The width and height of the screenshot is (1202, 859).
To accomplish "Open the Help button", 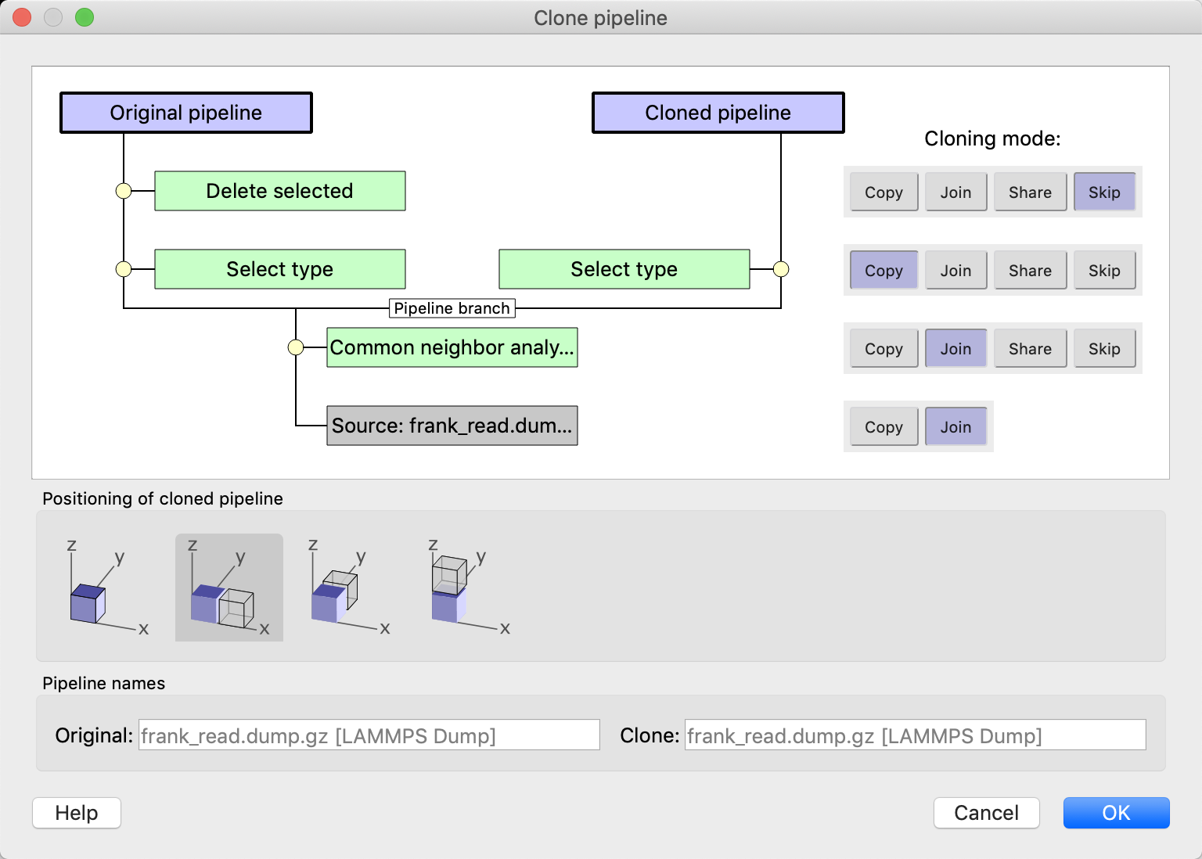I will pos(77,813).
